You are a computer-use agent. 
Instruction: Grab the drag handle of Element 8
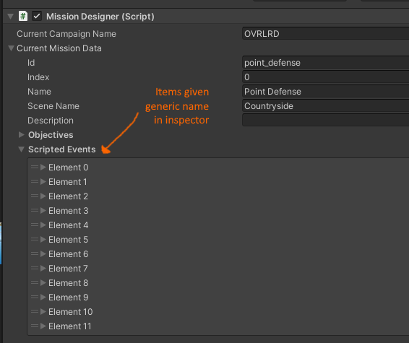point(35,282)
